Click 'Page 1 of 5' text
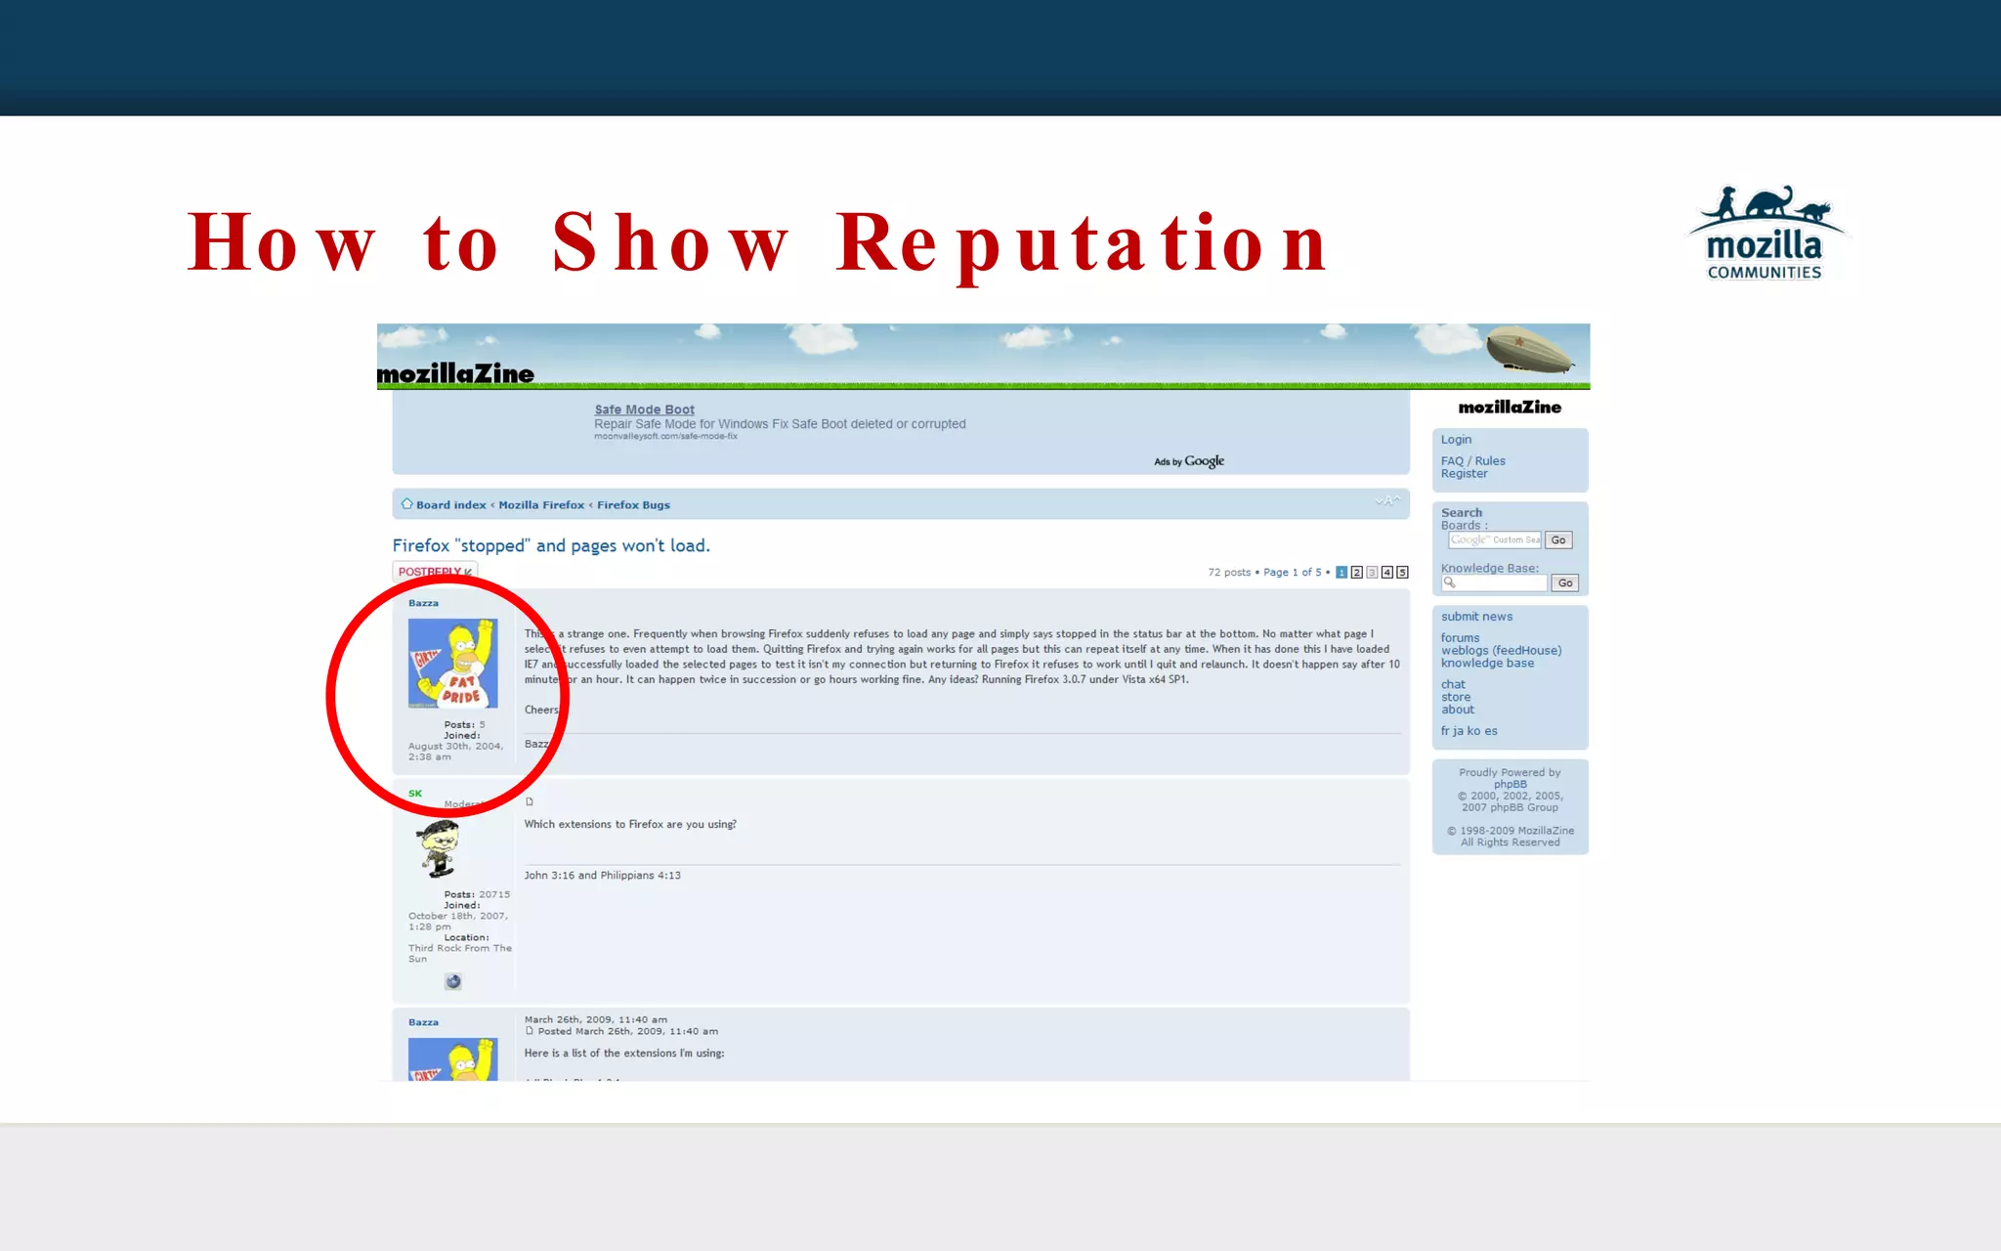The height and width of the screenshot is (1251, 2001). click(x=1292, y=573)
